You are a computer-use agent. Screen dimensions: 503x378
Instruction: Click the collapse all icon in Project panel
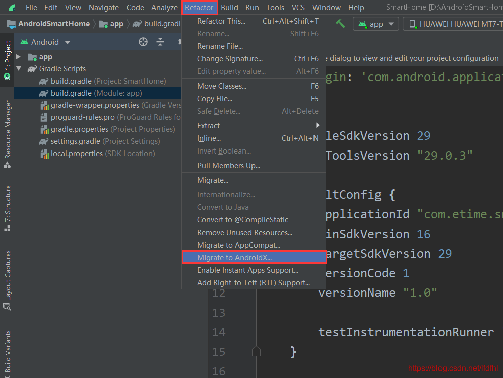(x=160, y=42)
